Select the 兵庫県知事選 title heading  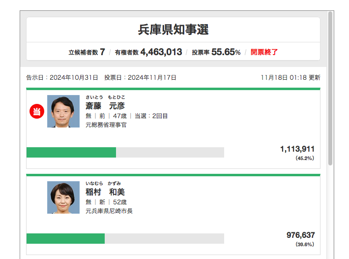pyautogui.click(x=173, y=30)
